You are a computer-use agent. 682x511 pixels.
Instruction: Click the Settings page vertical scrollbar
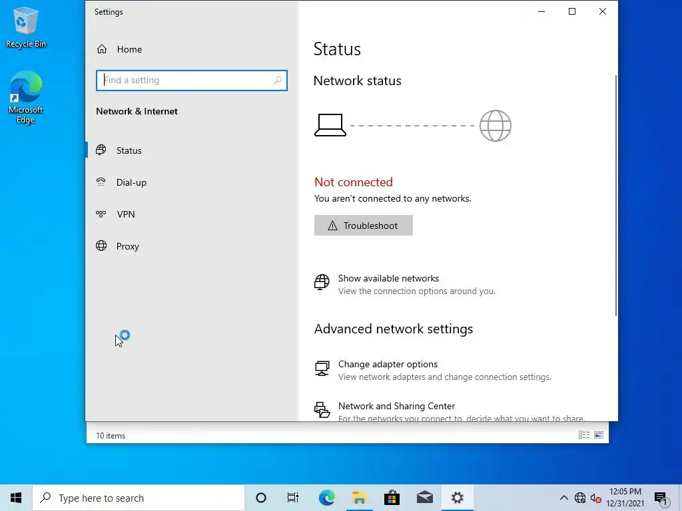pos(616,196)
